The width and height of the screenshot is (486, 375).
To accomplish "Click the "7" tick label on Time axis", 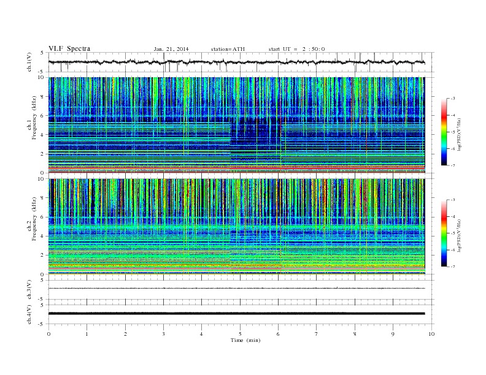I will 317,334.
